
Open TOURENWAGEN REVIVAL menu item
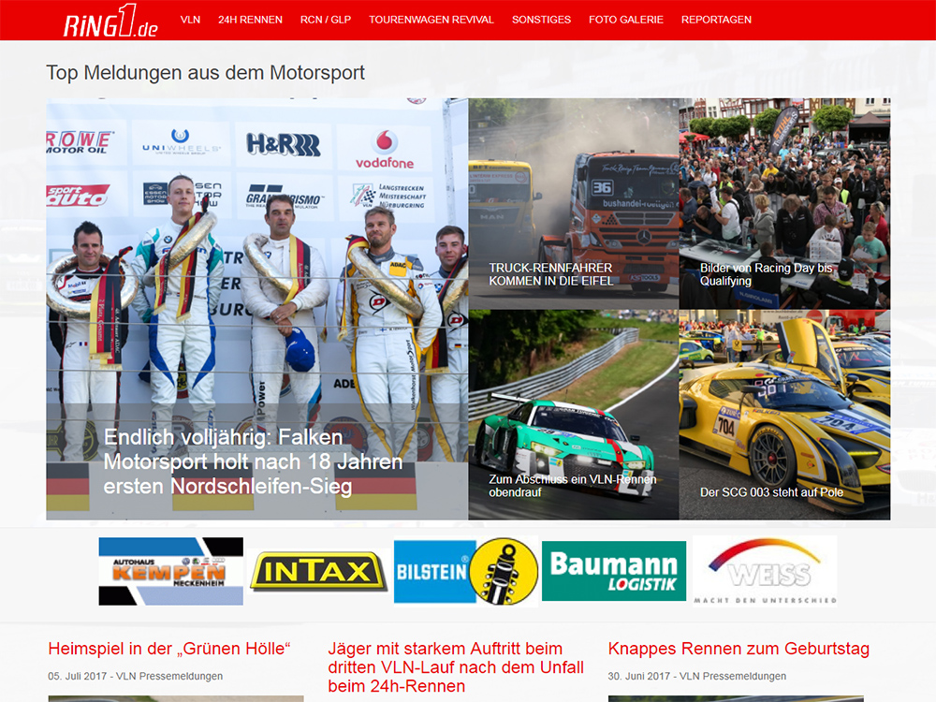tap(431, 20)
